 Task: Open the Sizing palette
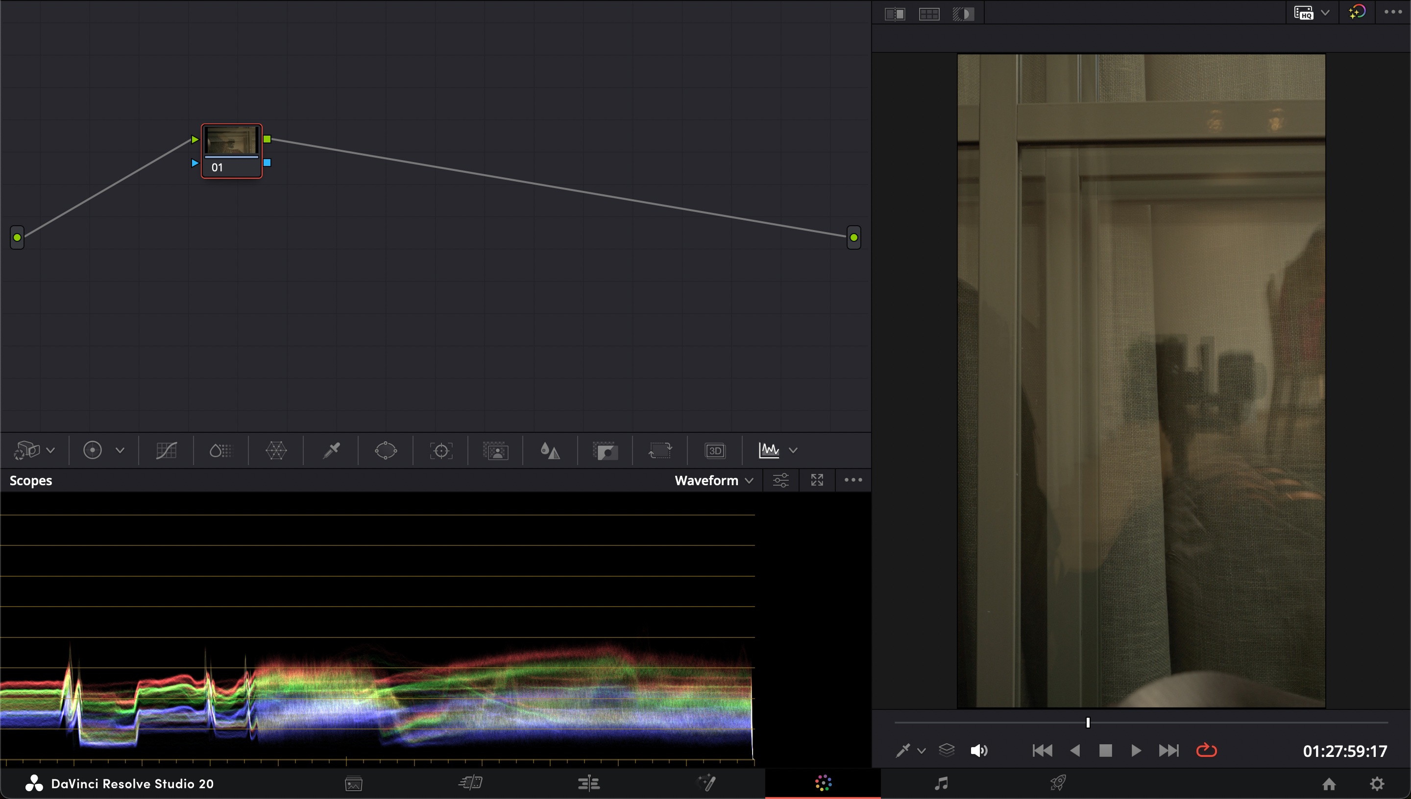[x=660, y=450]
